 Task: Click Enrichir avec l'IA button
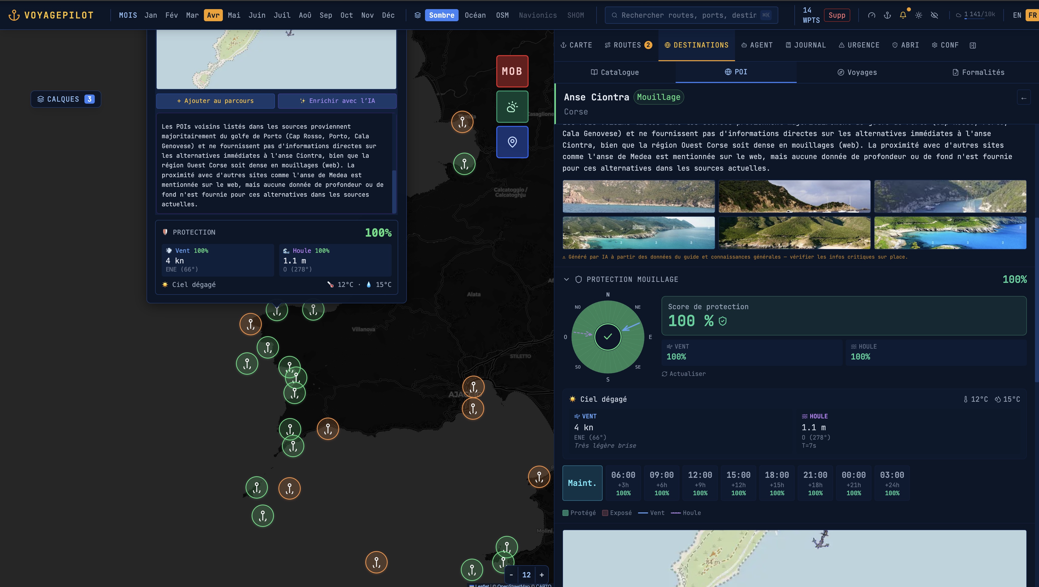[x=337, y=101]
